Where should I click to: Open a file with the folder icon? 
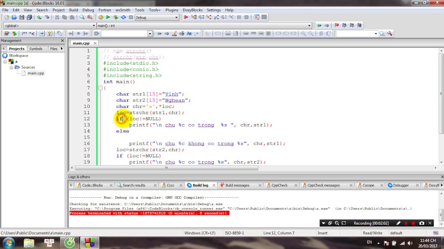point(14,17)
